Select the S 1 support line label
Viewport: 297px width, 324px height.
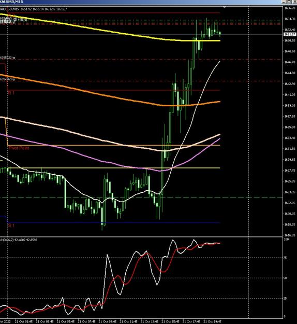click(11, 226)
